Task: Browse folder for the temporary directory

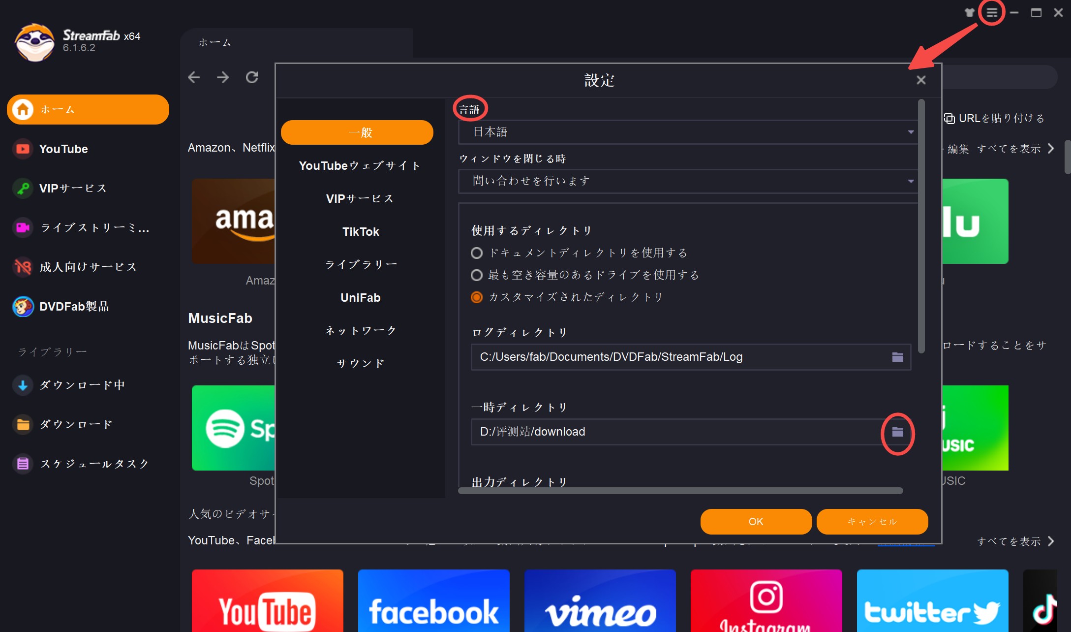Action: point(897,432)
